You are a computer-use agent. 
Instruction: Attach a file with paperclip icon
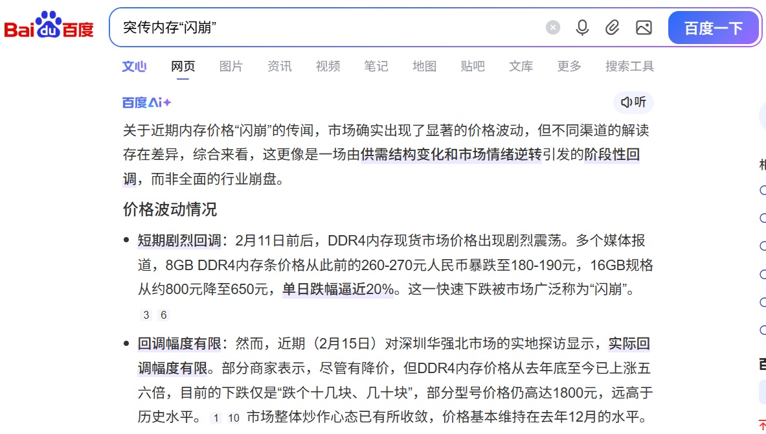(x=612, y=27)
